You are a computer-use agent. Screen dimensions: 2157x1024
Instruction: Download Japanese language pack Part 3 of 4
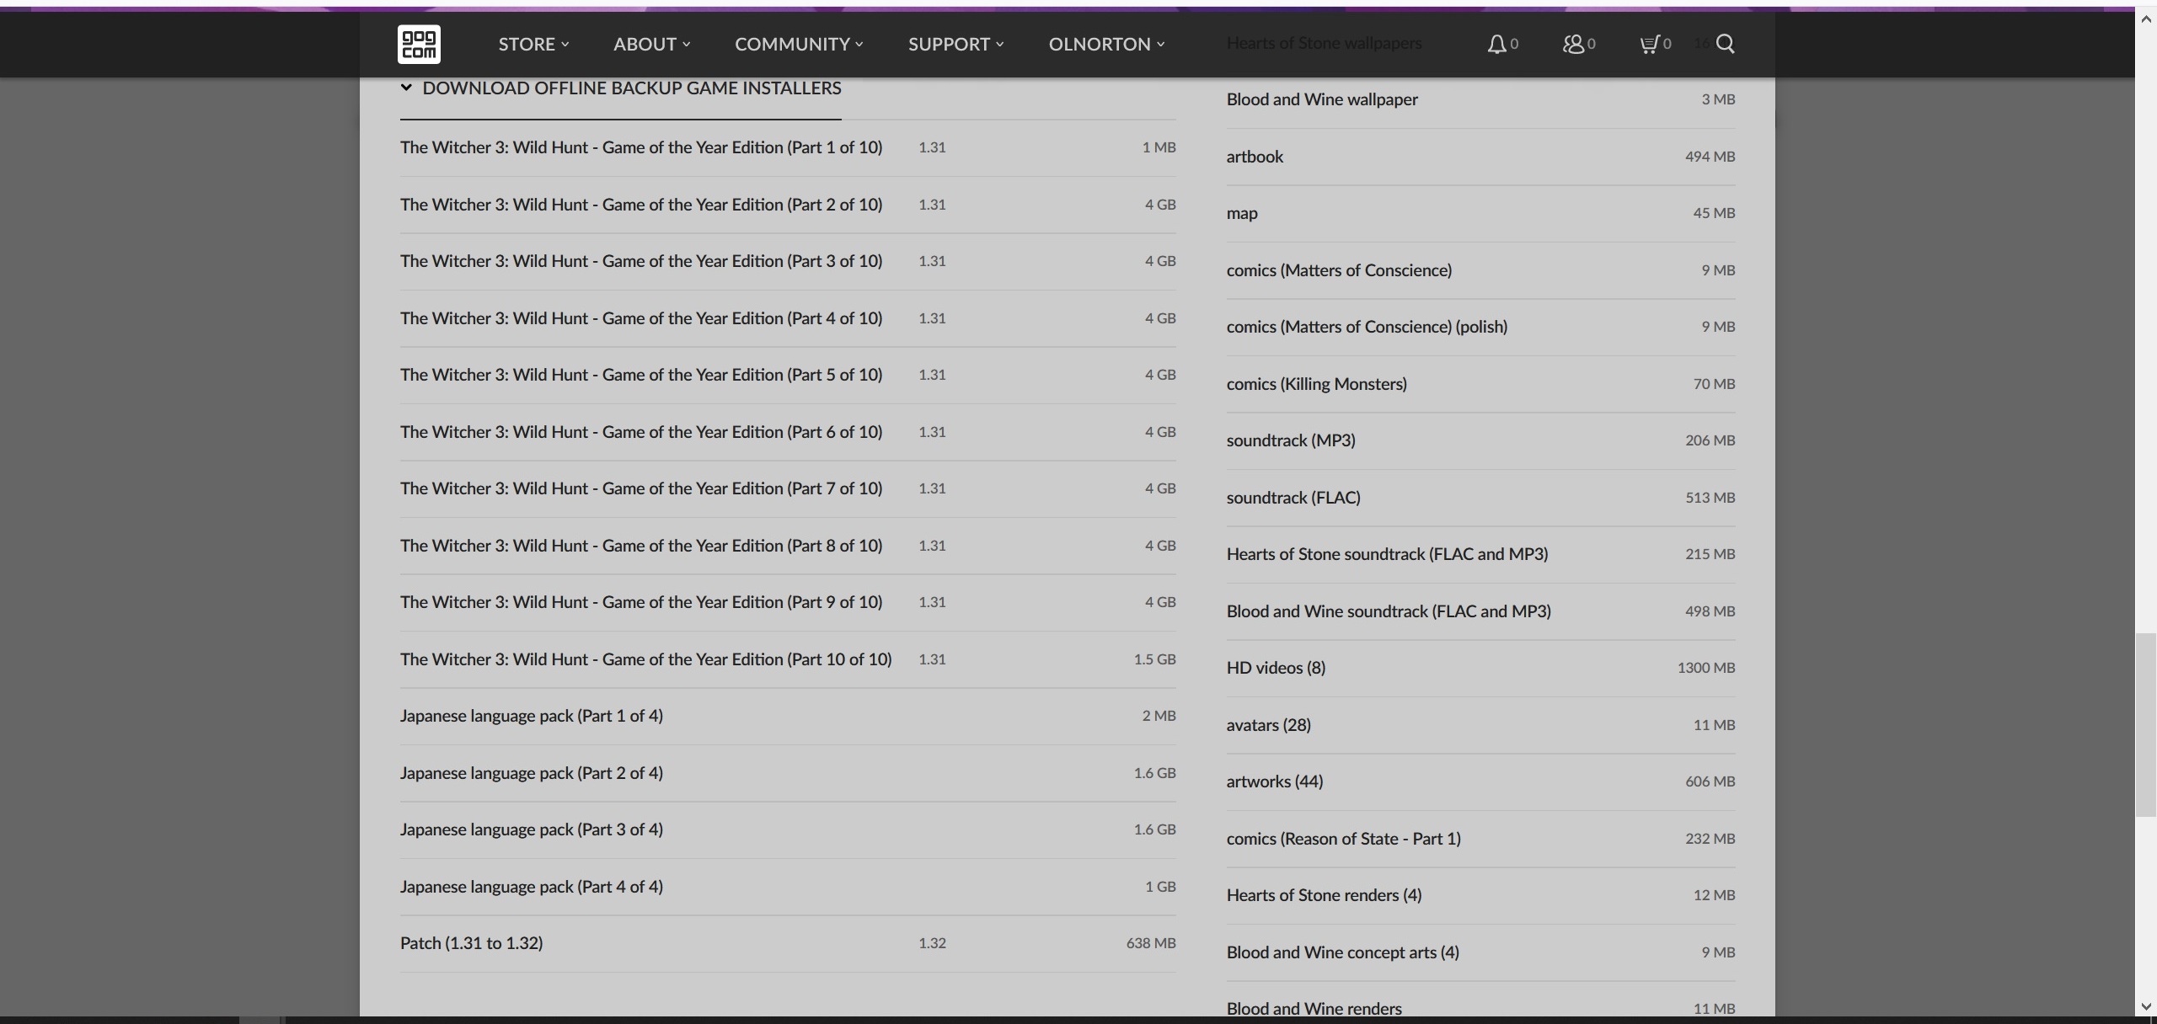coord(788,829)
